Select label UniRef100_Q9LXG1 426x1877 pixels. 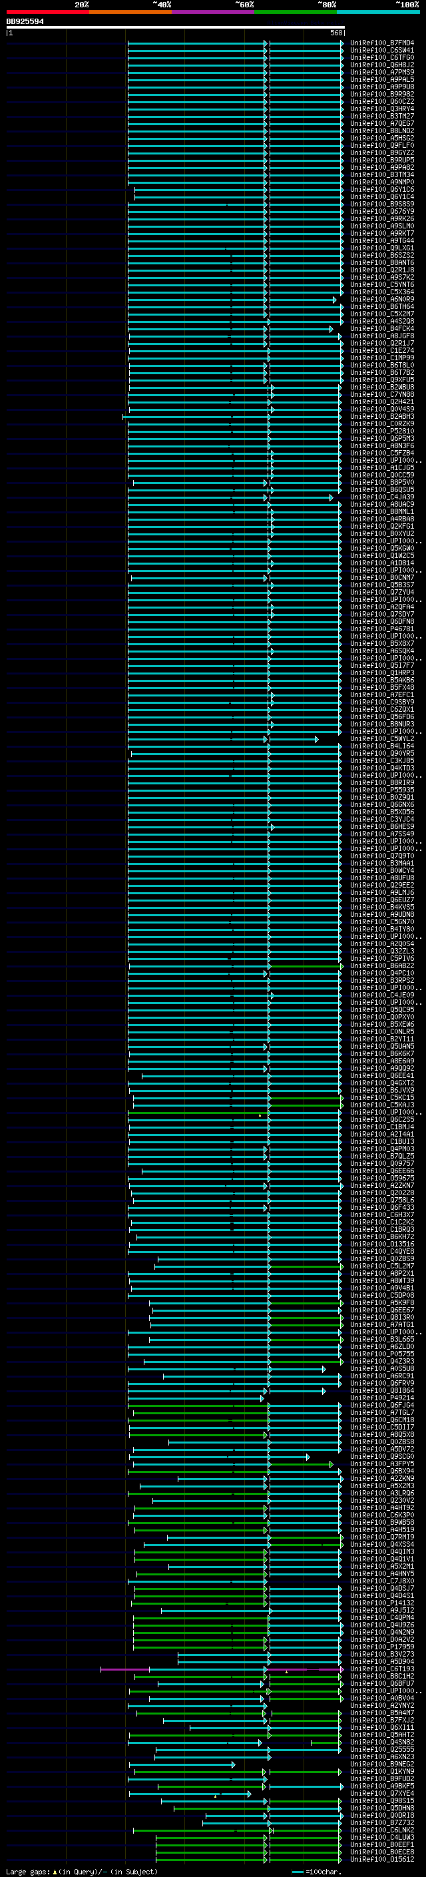coord(381,248)
